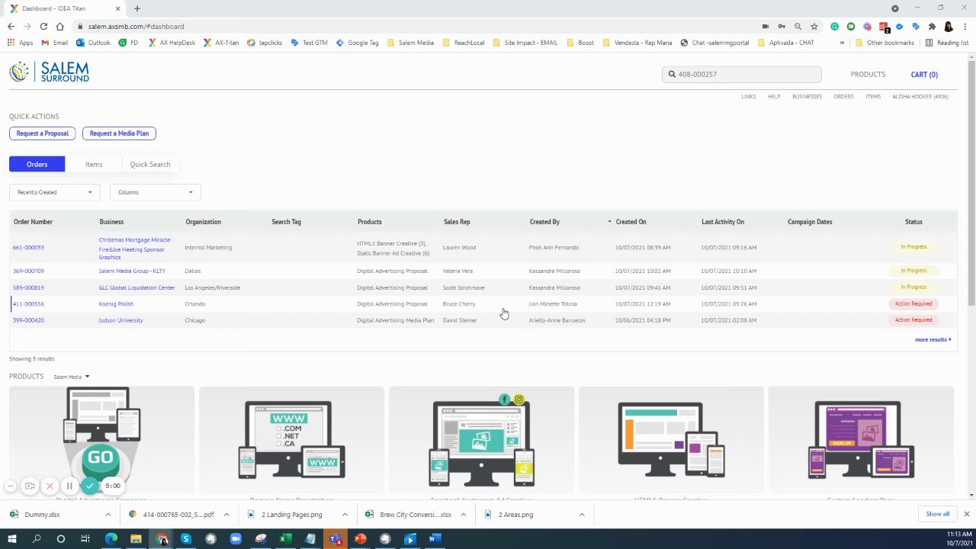Open the Domain Name Registration product thumbnail
Screen dimensions: 976x549
pos(291,441)
